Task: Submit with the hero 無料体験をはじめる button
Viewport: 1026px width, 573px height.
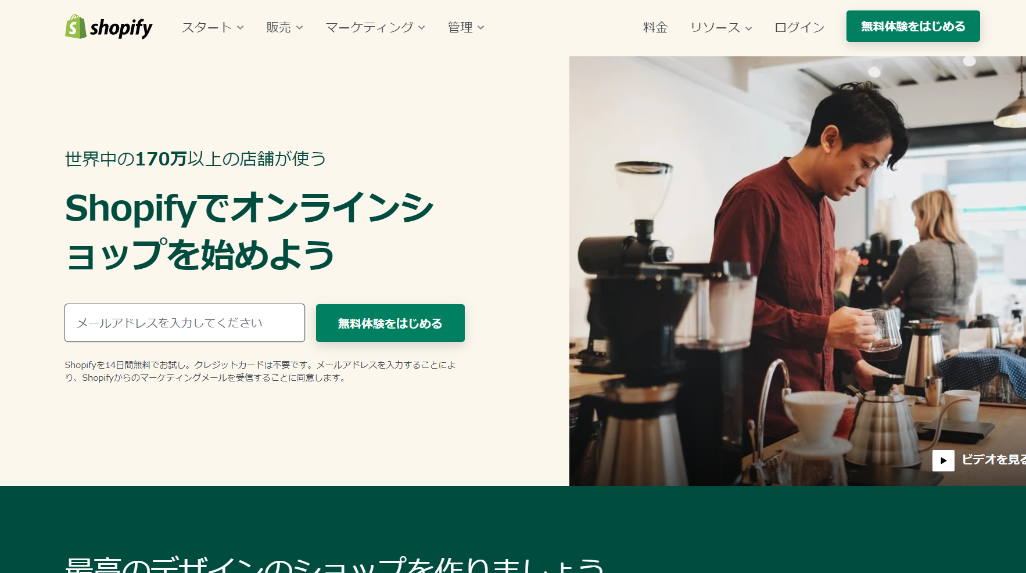Action: (x=390, y=323)
